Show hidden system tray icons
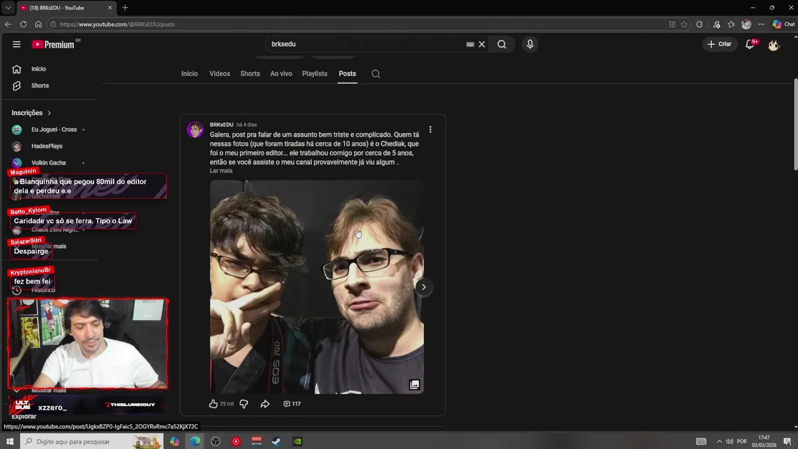Image resolution: width=798 pixels, height=449 pixels. pos(719,442)
